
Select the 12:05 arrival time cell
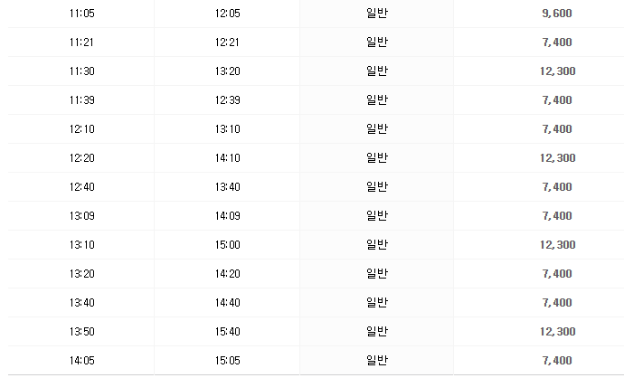[228, 14]
